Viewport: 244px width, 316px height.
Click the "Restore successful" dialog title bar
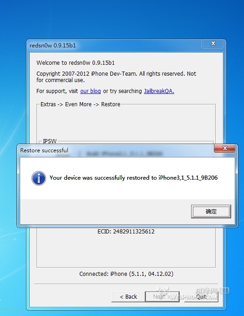[115, 150]
